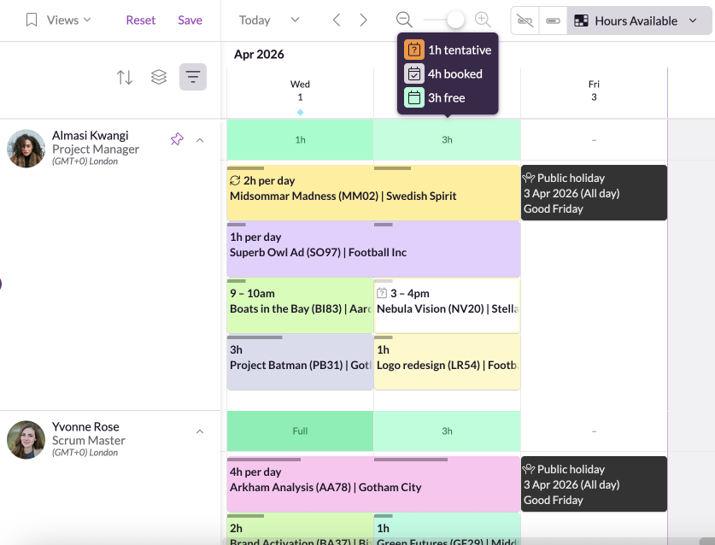Select Yvonne Rose's profile photo
715x545 pixels.
pyautogui.click(x=26, y=440)
